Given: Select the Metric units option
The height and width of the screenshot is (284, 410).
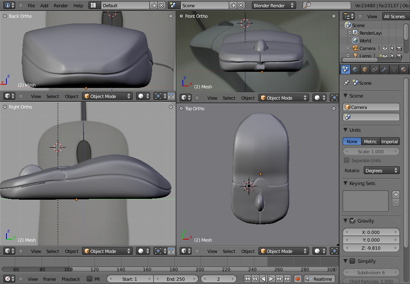Looking at the screenshot, I should click(370, 142).
